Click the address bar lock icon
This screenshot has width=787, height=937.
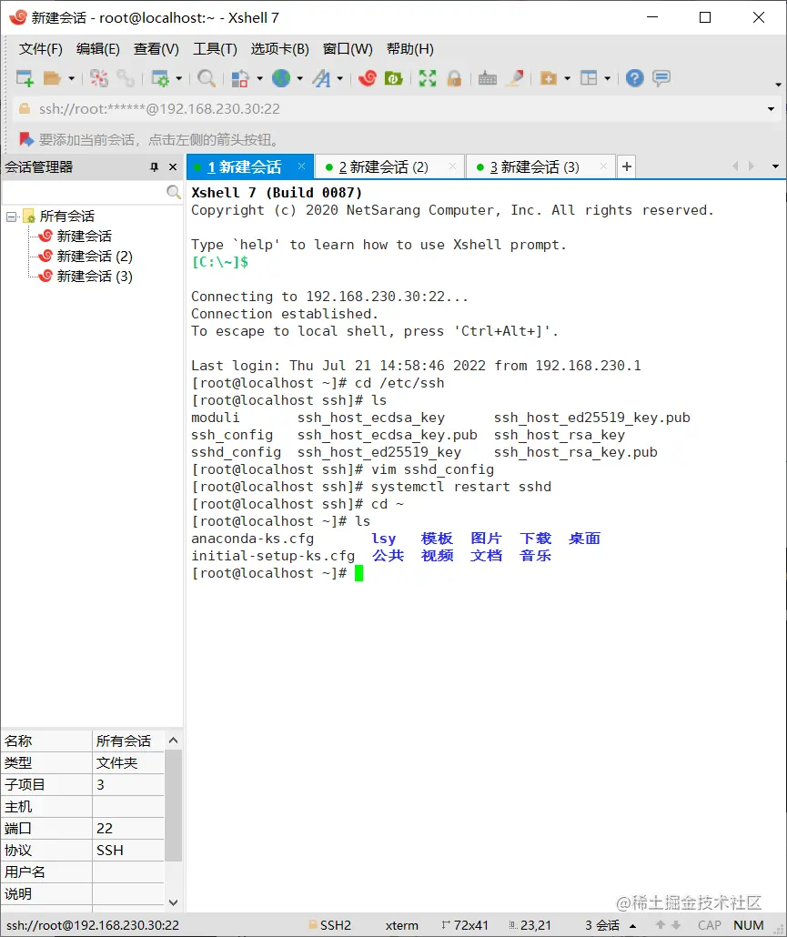pos(25,109)
